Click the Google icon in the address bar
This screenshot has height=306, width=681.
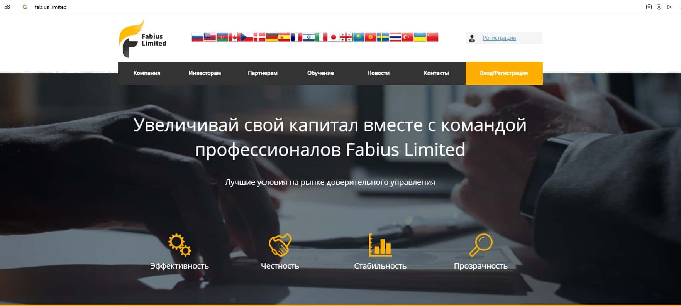coord(25,7)
